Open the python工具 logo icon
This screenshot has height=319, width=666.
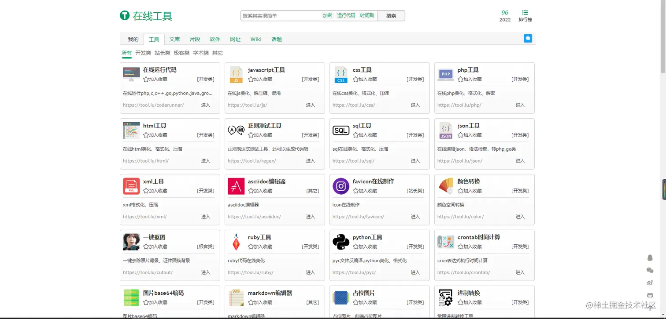[x=341, y=242]
